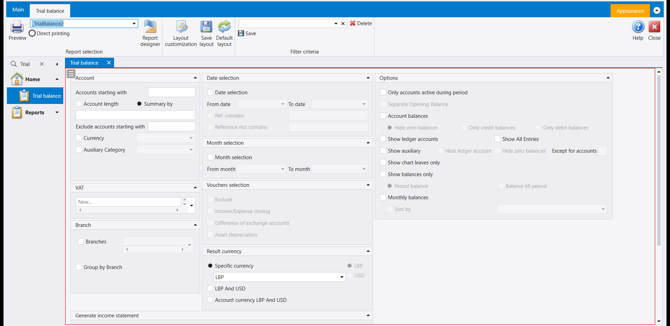Screen dimensions: 670x326
Task: Select the Trial balance ribbon tab
Action: pos(50,11)
